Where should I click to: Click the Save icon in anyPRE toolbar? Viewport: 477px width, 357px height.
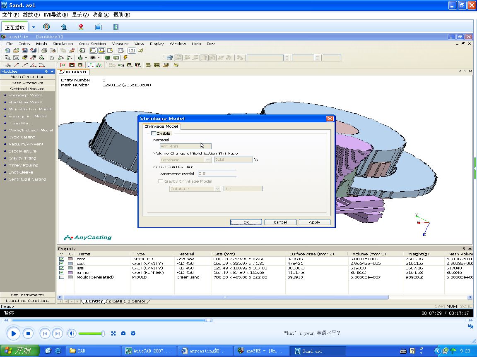tap(25, 50)
